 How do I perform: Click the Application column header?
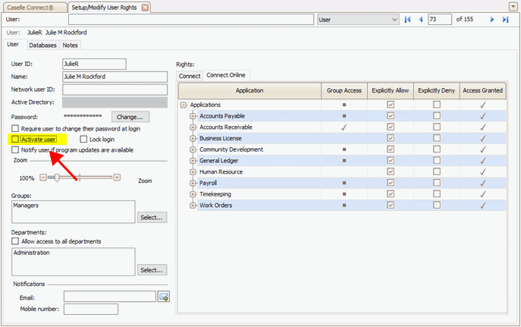[250, 90]
